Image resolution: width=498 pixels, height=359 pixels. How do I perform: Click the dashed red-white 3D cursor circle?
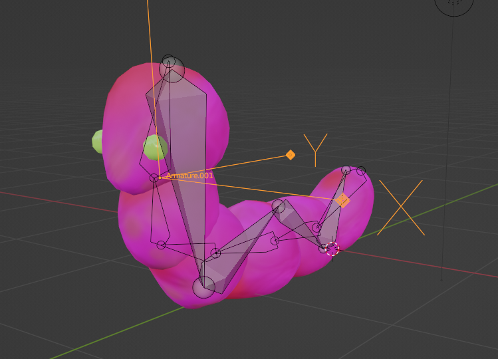pos(332,249)
